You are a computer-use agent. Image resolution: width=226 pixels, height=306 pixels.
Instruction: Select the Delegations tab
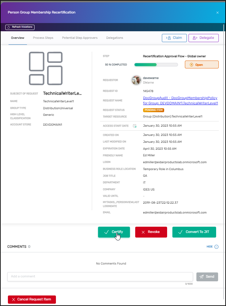click(x=114, y=38)
